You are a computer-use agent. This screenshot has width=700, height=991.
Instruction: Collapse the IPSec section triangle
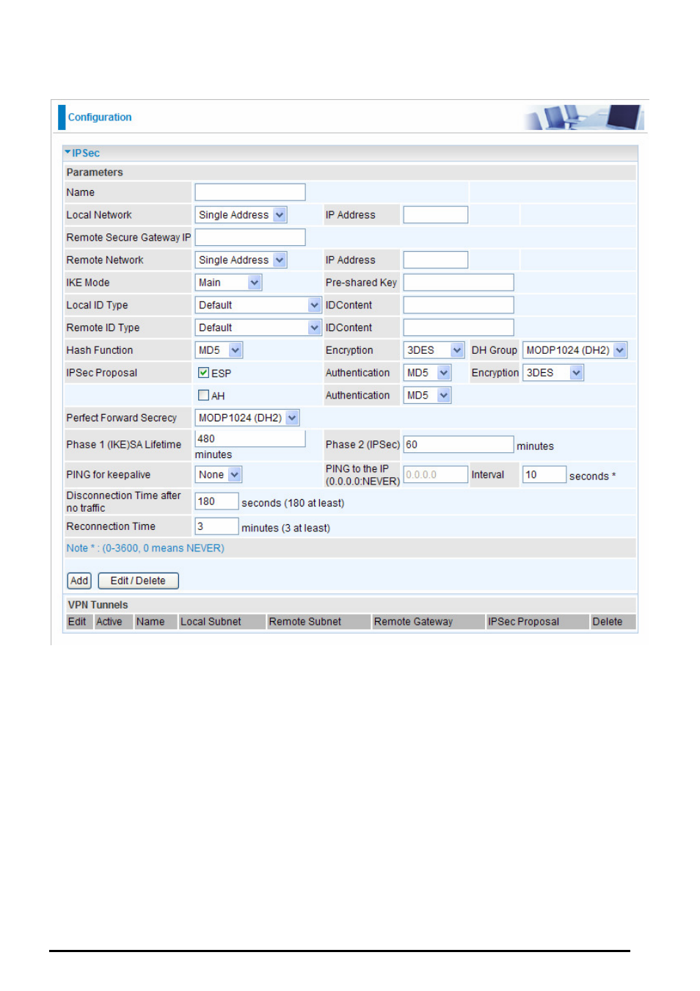[x=68, y=153]
